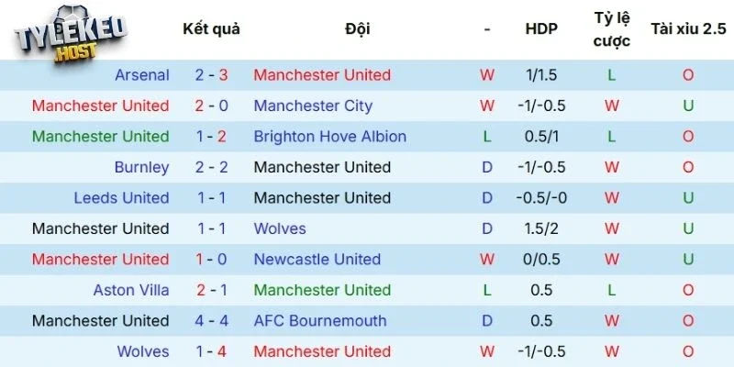
Task: Open the Leeds United team link
Action: coord(122,197)
